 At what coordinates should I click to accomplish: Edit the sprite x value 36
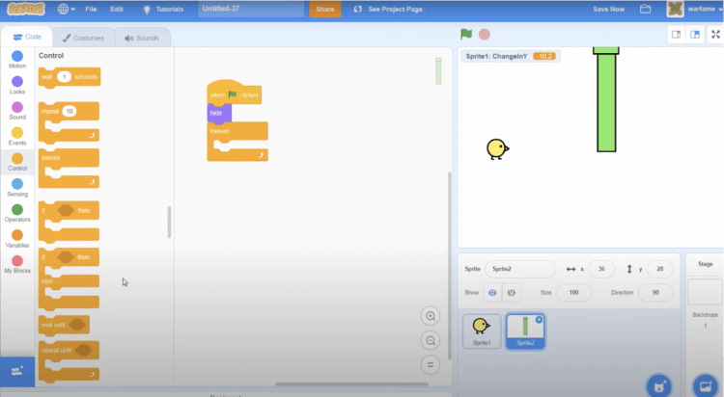pos(601,269)
